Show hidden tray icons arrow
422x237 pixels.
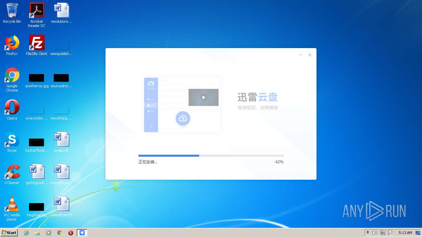tap(368, 233)
